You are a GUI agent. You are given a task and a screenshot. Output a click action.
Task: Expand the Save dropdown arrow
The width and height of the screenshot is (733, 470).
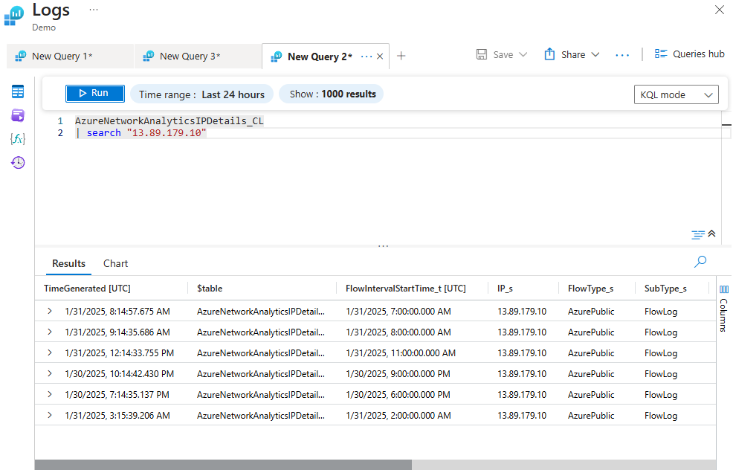coord(523,55)
